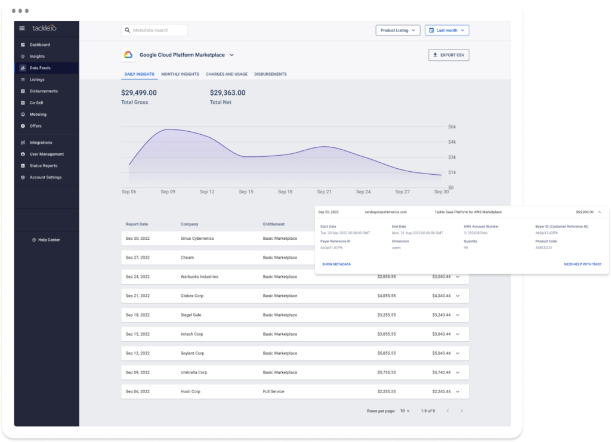Expand the Globex Corp row
Viewport: 611px width, 442px height.
tap(458, 296)
